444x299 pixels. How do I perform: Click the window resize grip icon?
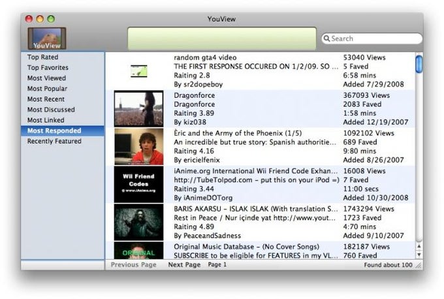(x=419, y=265)
